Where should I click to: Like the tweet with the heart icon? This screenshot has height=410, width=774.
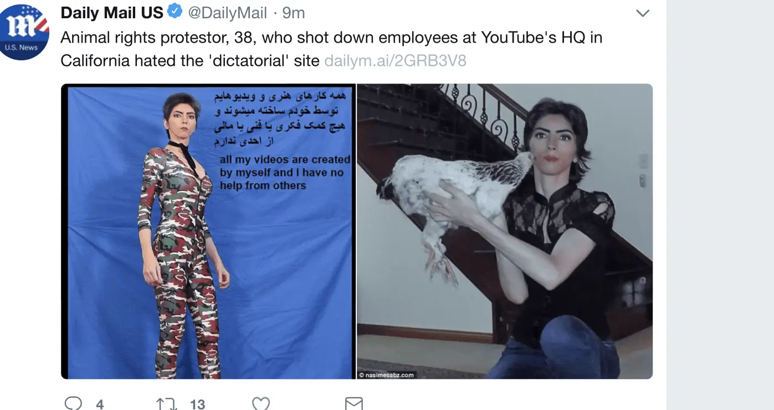pyautogui.click(x=261, y=404)
